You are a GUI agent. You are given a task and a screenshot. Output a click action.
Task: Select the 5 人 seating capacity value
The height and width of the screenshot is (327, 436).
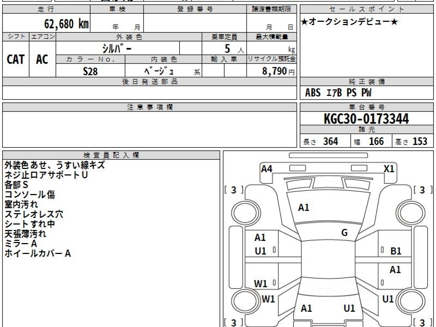(x=234, y=48)
